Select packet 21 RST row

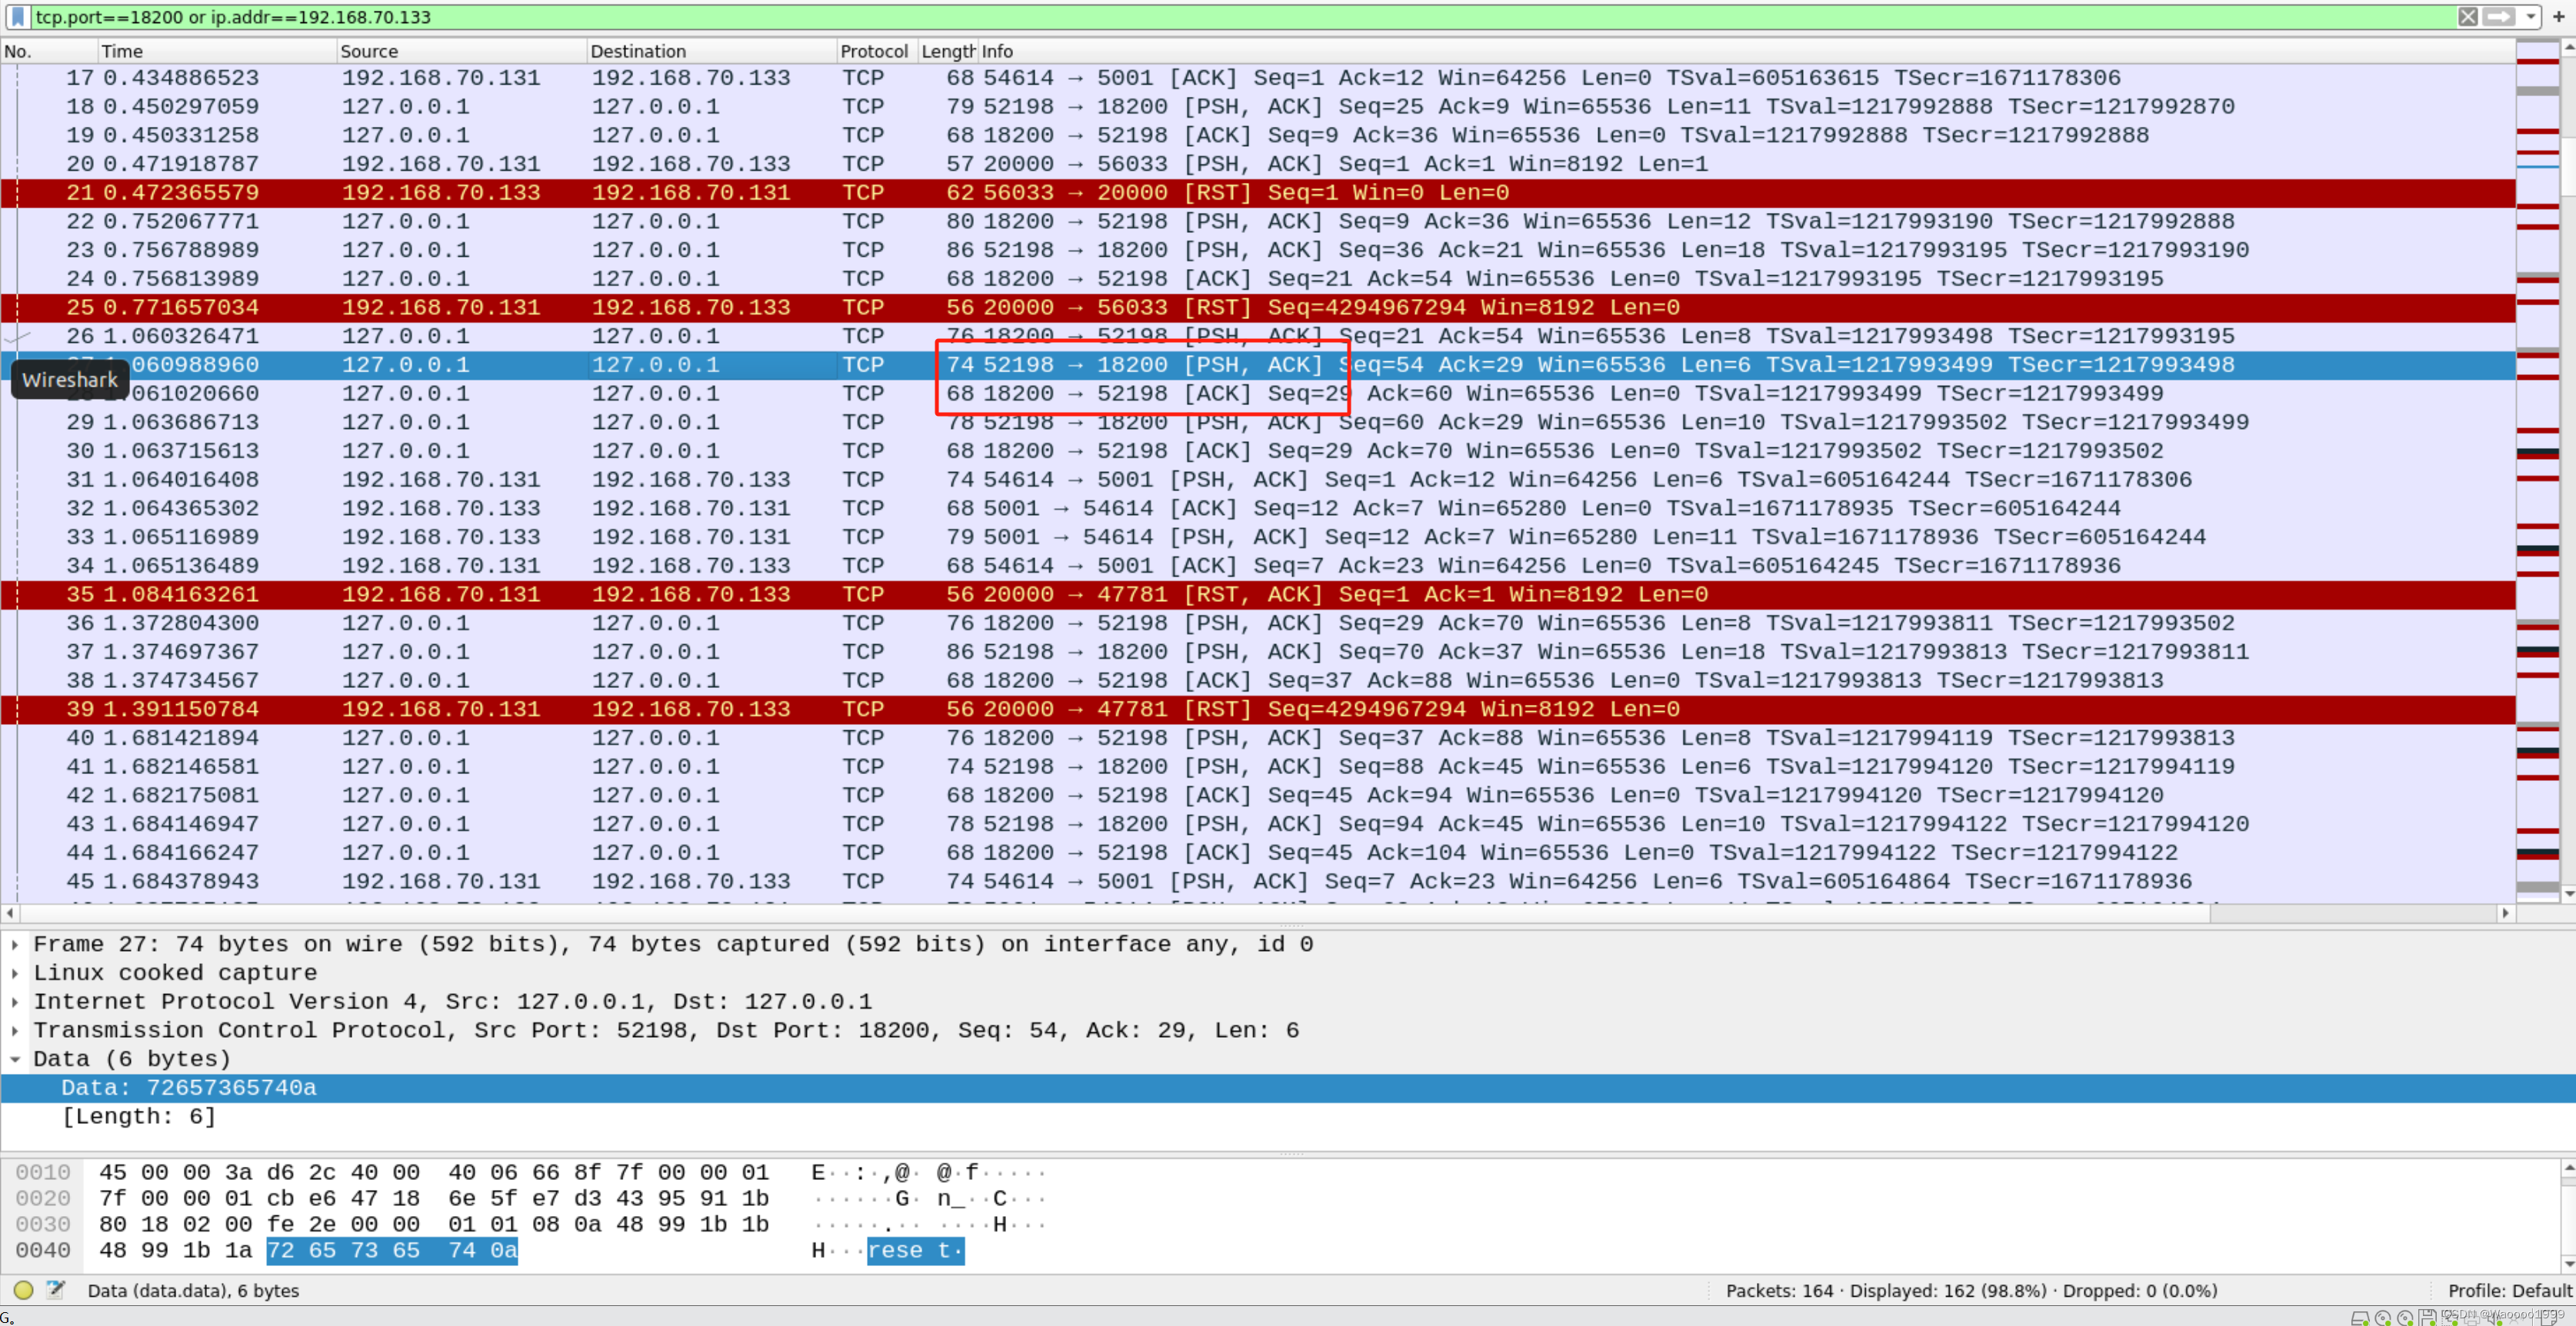[1258, 193]
